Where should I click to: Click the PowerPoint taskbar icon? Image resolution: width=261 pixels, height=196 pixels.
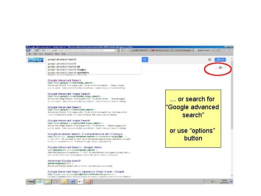pyautogui.click(x=88, y=181)
